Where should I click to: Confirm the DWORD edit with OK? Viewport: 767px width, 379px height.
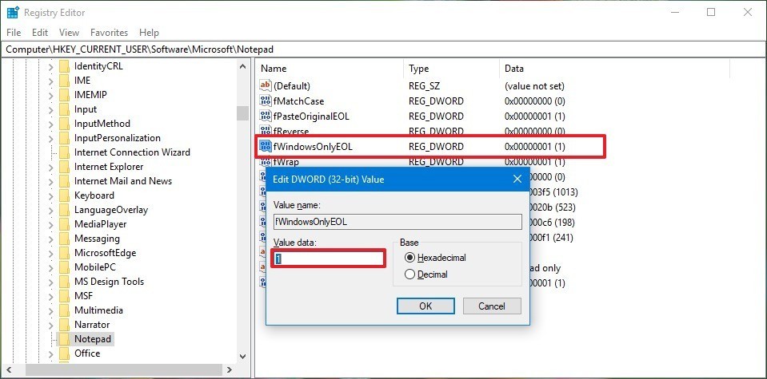click(x=425, y=306)
